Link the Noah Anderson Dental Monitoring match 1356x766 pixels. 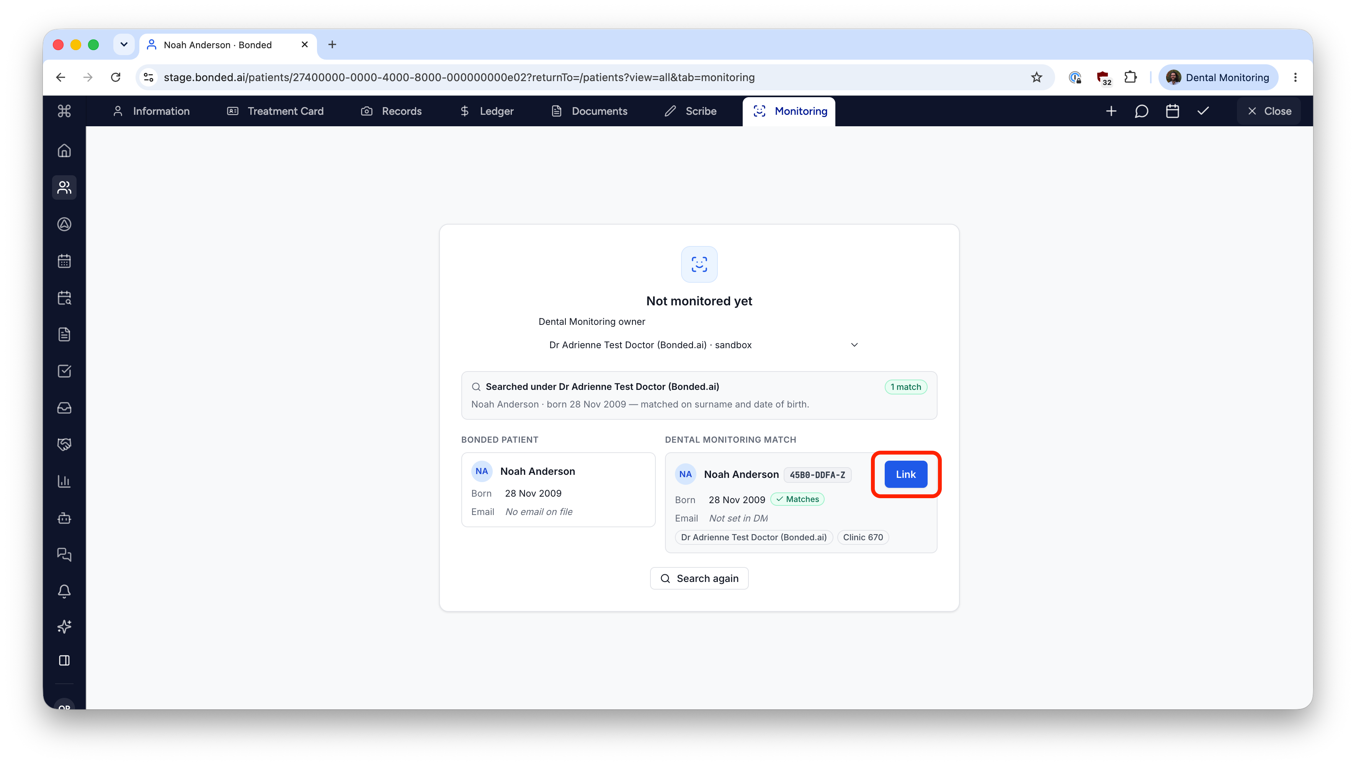(906, 474)
